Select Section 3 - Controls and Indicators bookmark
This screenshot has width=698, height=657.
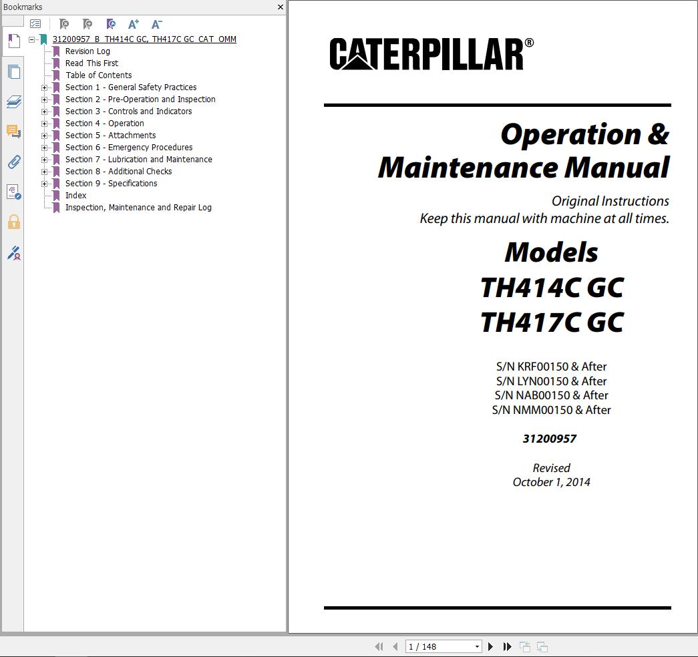tap(129, 112)
